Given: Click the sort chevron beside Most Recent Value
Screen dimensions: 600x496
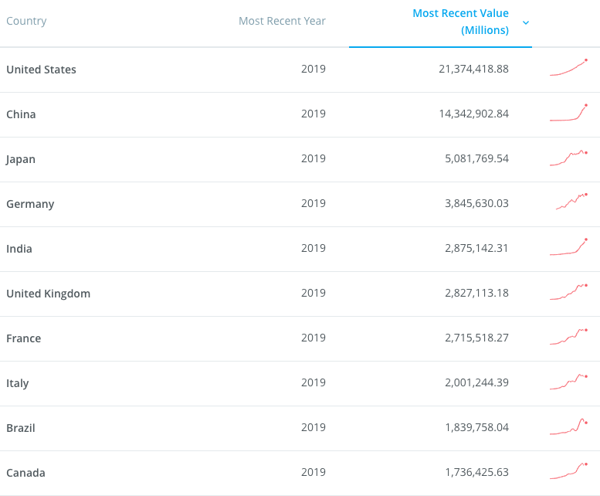Looking at the screenshot, I should pos(526,22).
